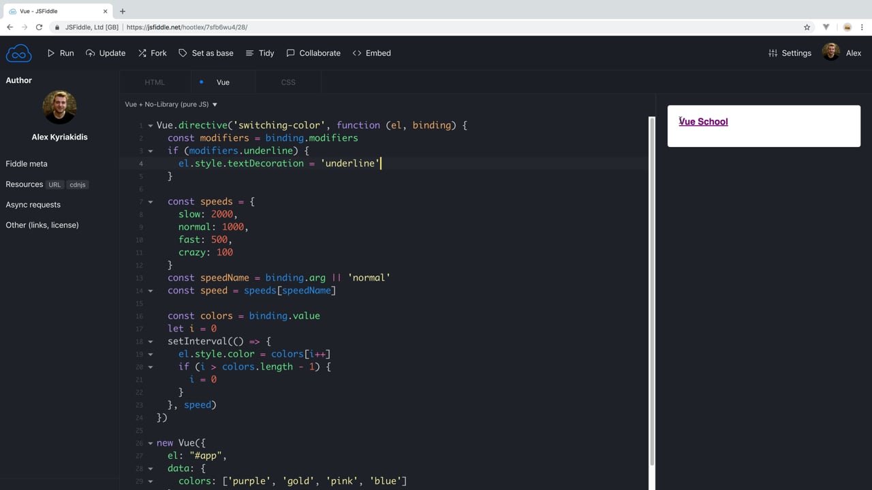Collapse the if-block fold at line 20

151,367
